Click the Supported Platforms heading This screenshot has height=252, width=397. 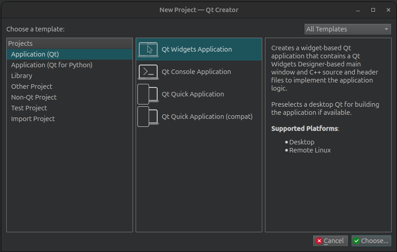click(x=305, y=128)
